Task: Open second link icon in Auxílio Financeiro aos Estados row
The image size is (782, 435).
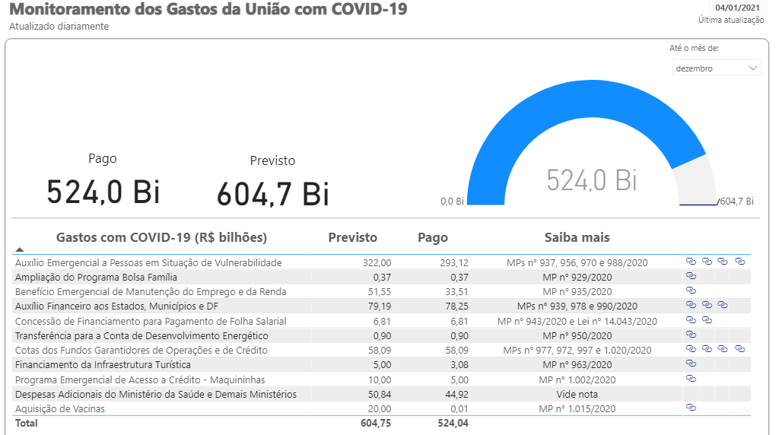Action: (x=707, y=304)
